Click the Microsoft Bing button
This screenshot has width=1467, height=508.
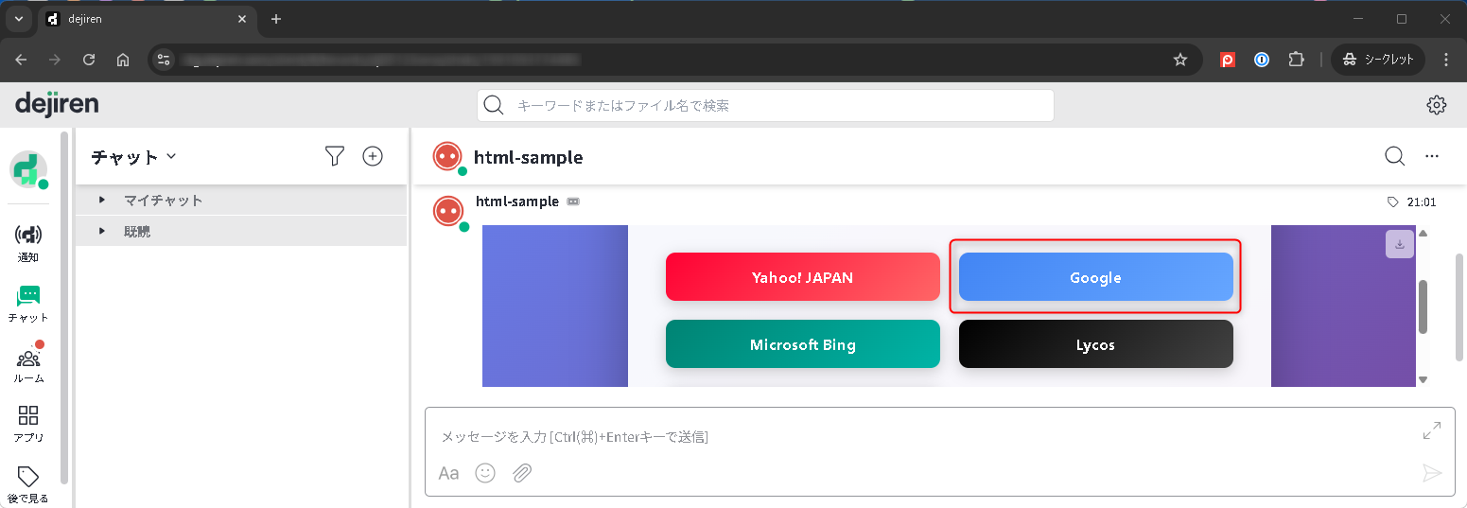802,344
